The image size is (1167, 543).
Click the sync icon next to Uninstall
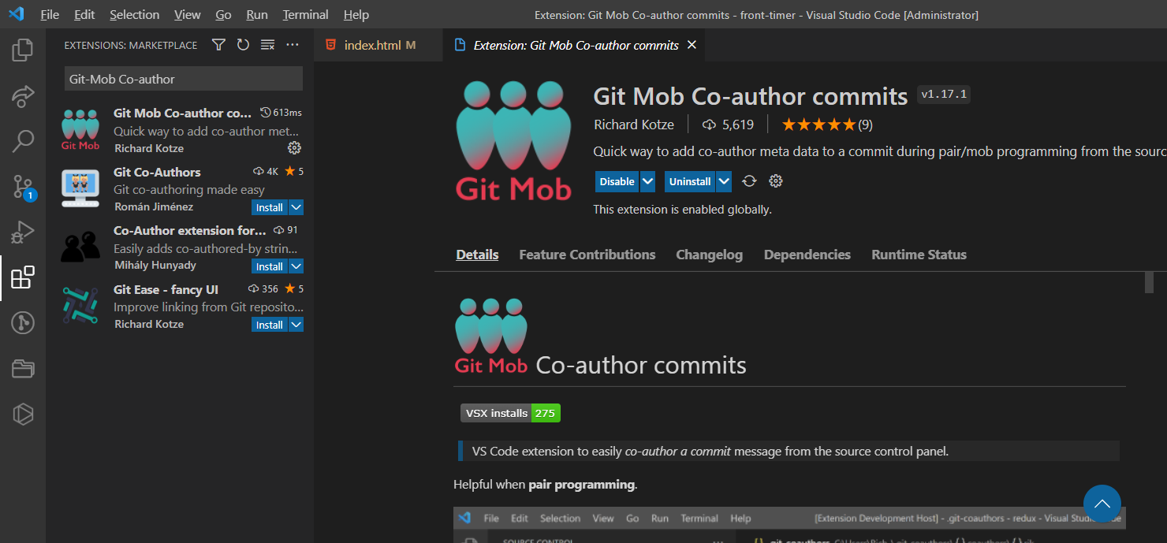coord(749,181)
